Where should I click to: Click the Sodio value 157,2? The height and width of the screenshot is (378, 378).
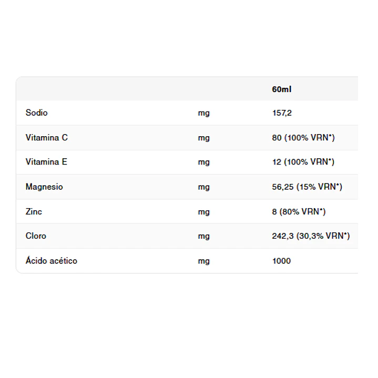(282, 113)
